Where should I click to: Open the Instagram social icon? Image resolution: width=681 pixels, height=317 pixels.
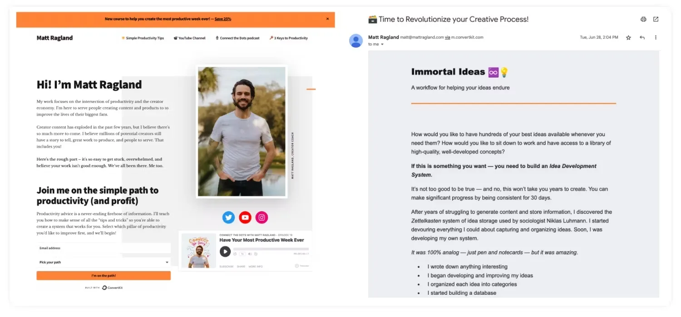point(262,218)
